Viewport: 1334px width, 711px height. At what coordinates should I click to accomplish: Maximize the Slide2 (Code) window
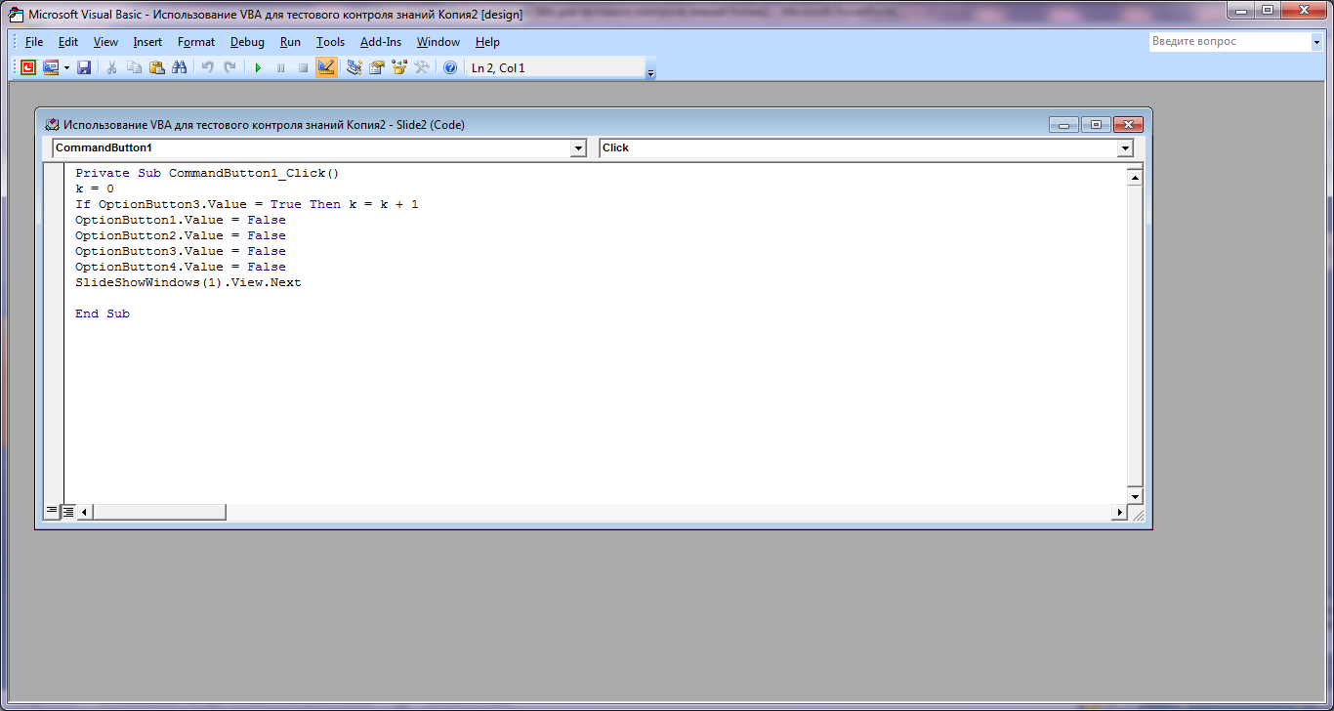[1096, 124]
